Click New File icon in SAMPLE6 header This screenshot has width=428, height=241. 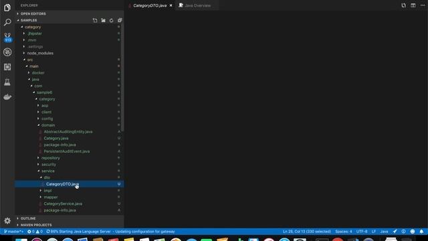pyautogui.click(x=95, y=20)
